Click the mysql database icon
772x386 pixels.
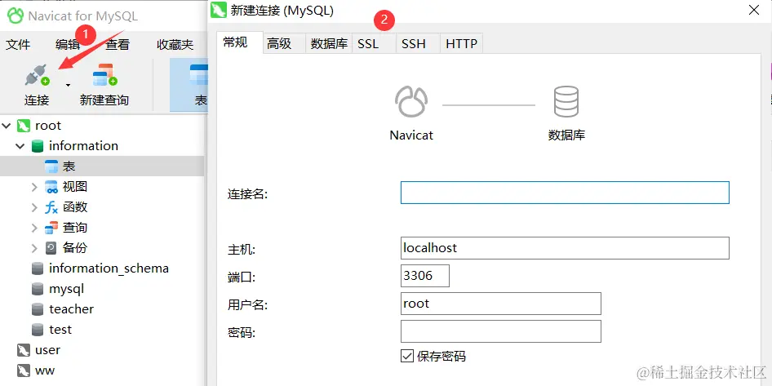click(37, 289)
